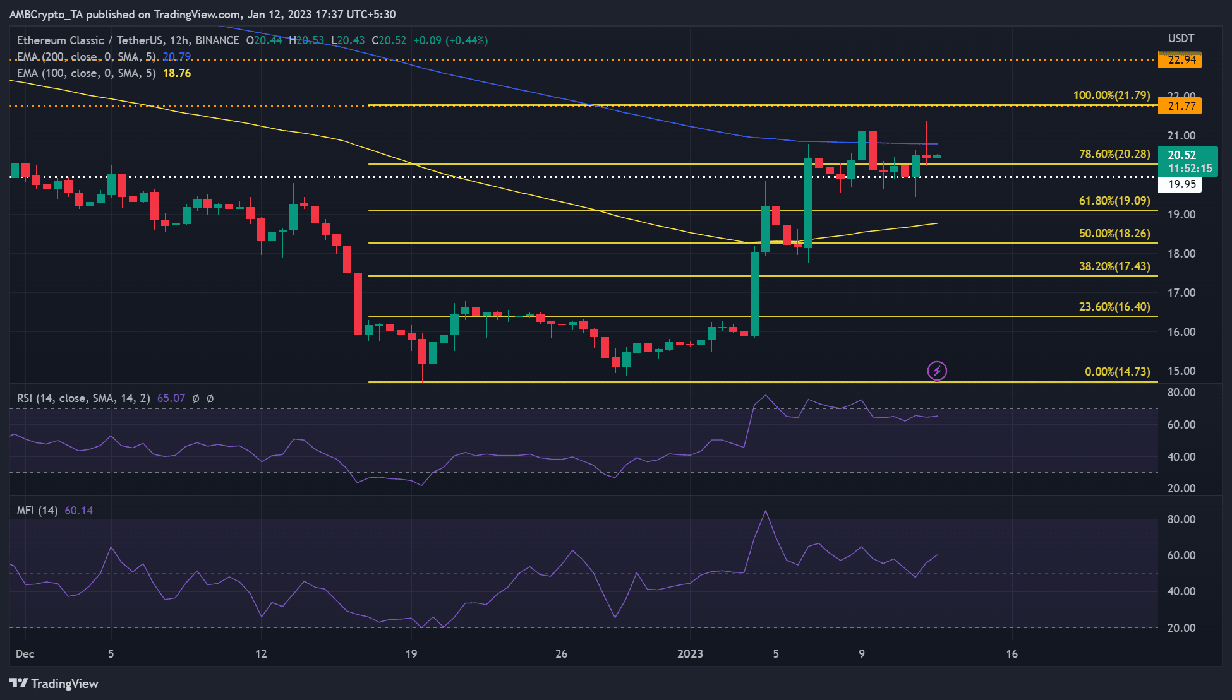Click the TradingView logo at bottom left
The width and height of the screenshot is (1232, 700).
[x=54, y=684]
